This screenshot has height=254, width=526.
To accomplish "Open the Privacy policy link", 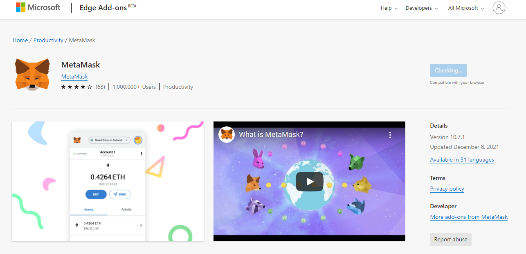I will pos(447,189).
